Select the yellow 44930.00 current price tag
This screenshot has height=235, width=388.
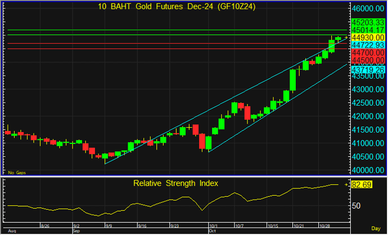(367, 37)
